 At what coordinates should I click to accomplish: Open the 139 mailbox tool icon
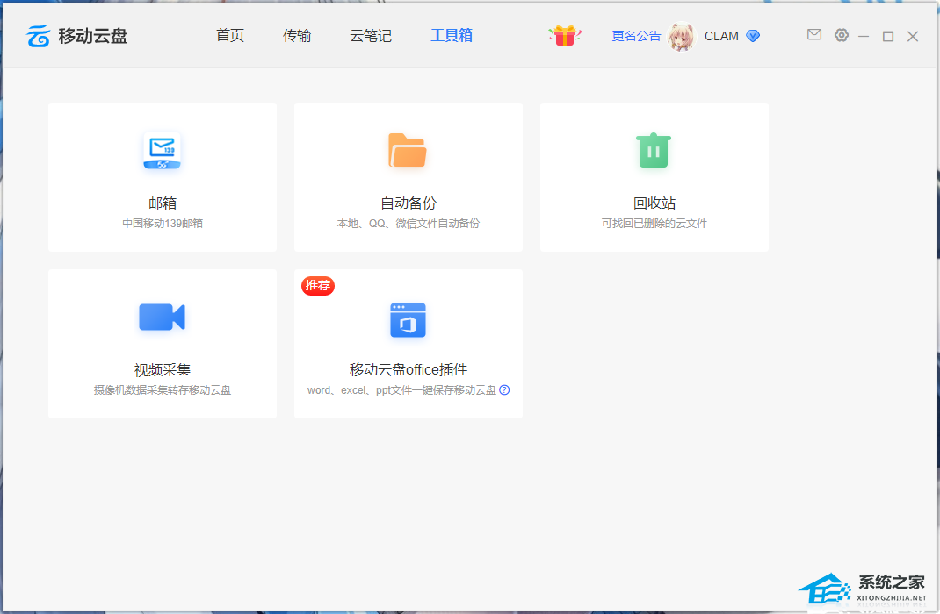coord(162,151)
